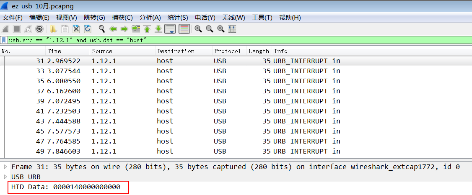Open the 无线(W) menu
Viewport: 472px width, 195px height.
coord(233,18)
